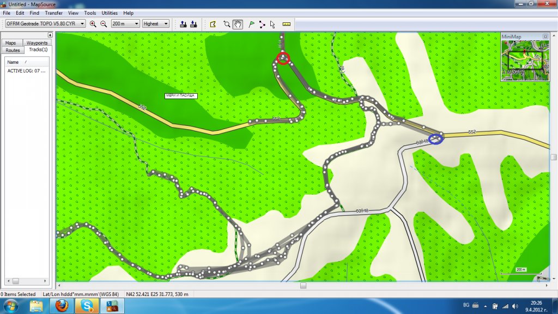Click the Receive From Device icon

(x=193, y=24)
